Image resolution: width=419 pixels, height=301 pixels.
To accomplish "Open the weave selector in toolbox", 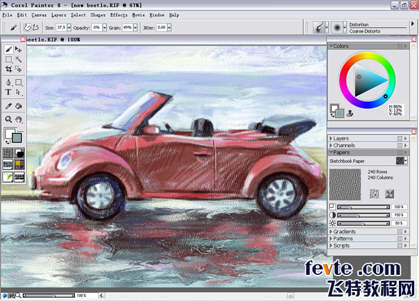I will [x=19, y=165].
